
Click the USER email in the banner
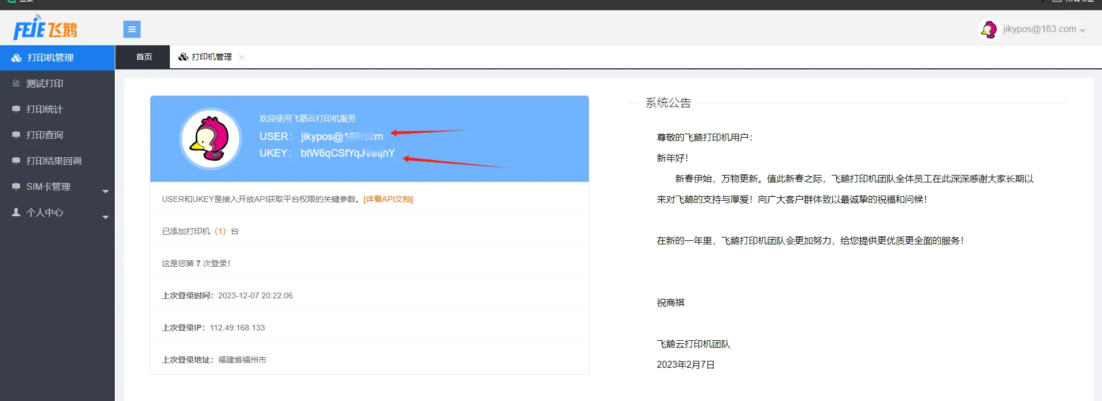coord(342,137)
